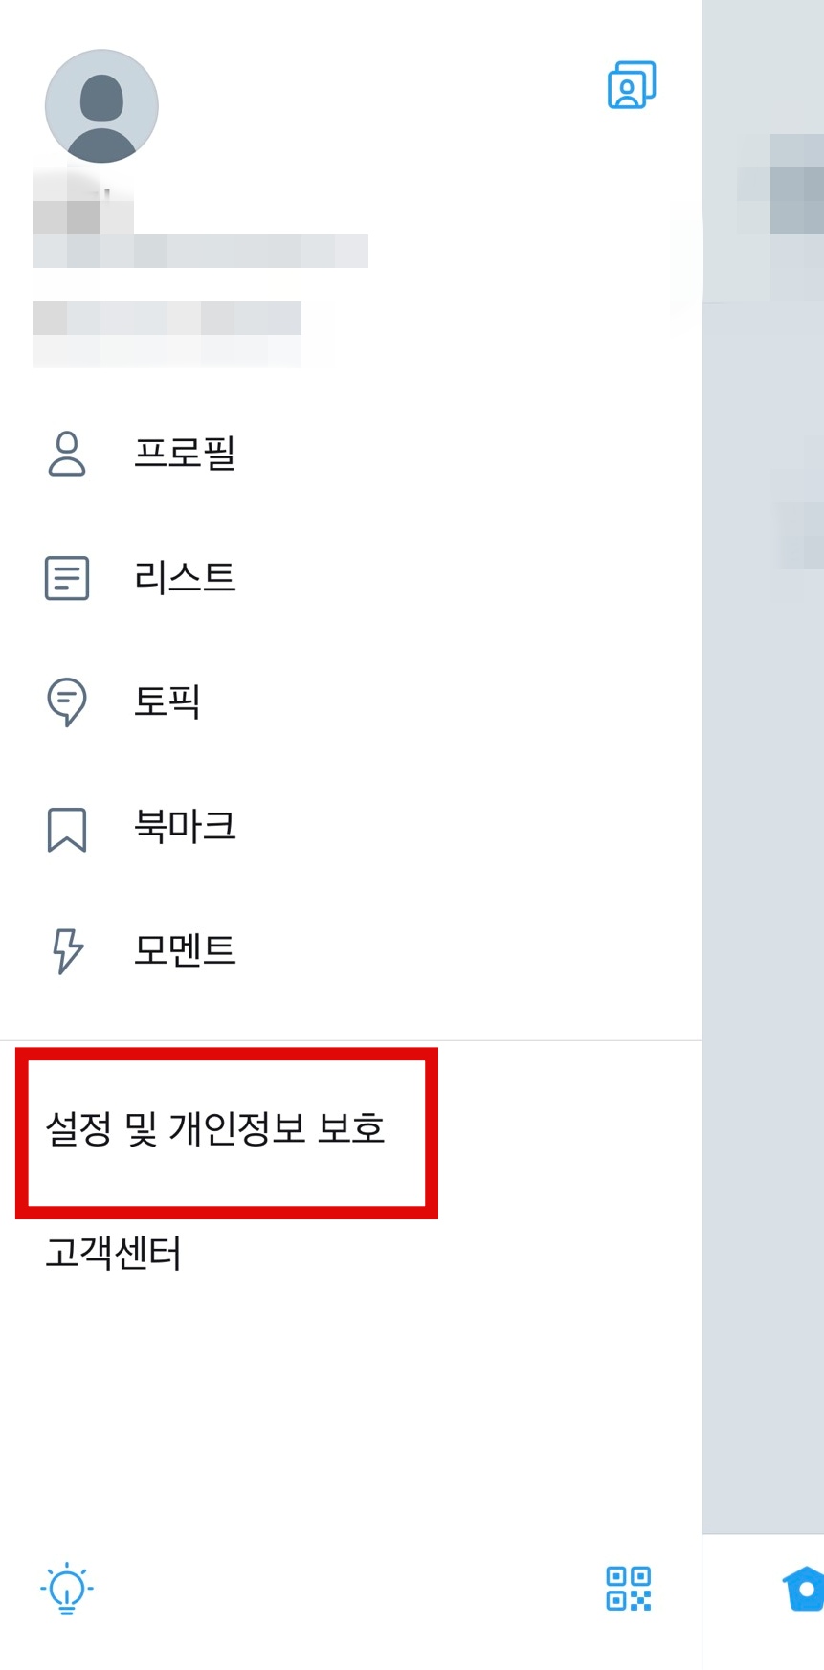This screenshot has height=1670, width=824.
Task: Click the lightning bolt moments icon
Action: click(x=67, y=951)
